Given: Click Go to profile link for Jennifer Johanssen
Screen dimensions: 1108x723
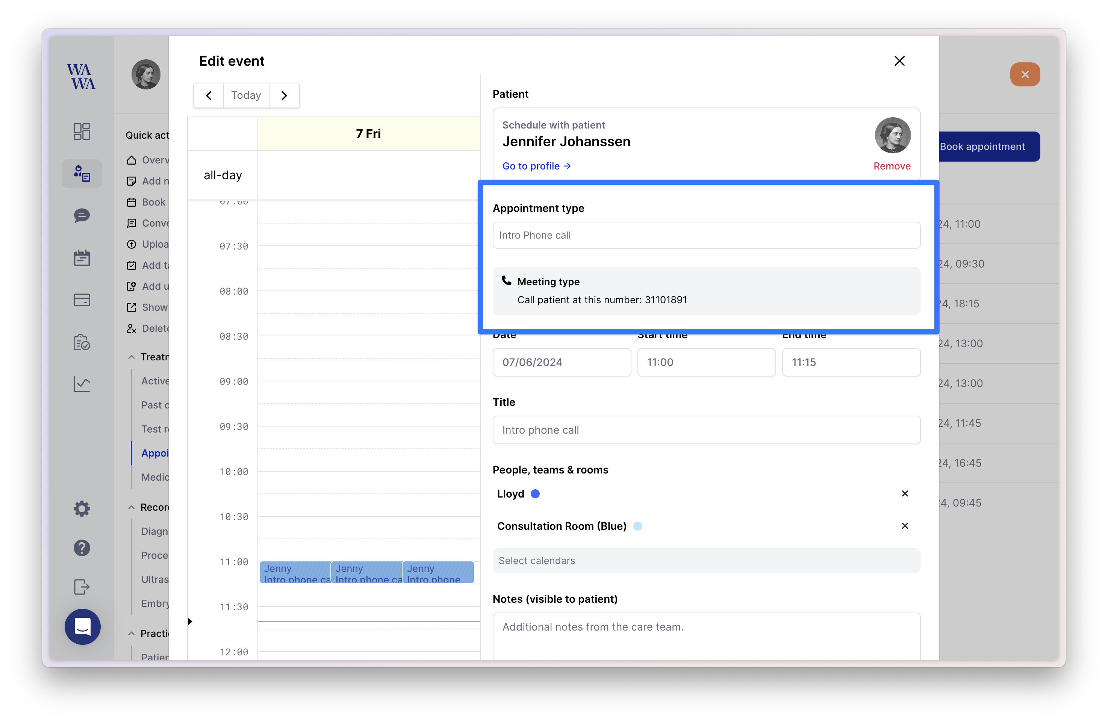Looking at the screenshot, I should 536,166.
